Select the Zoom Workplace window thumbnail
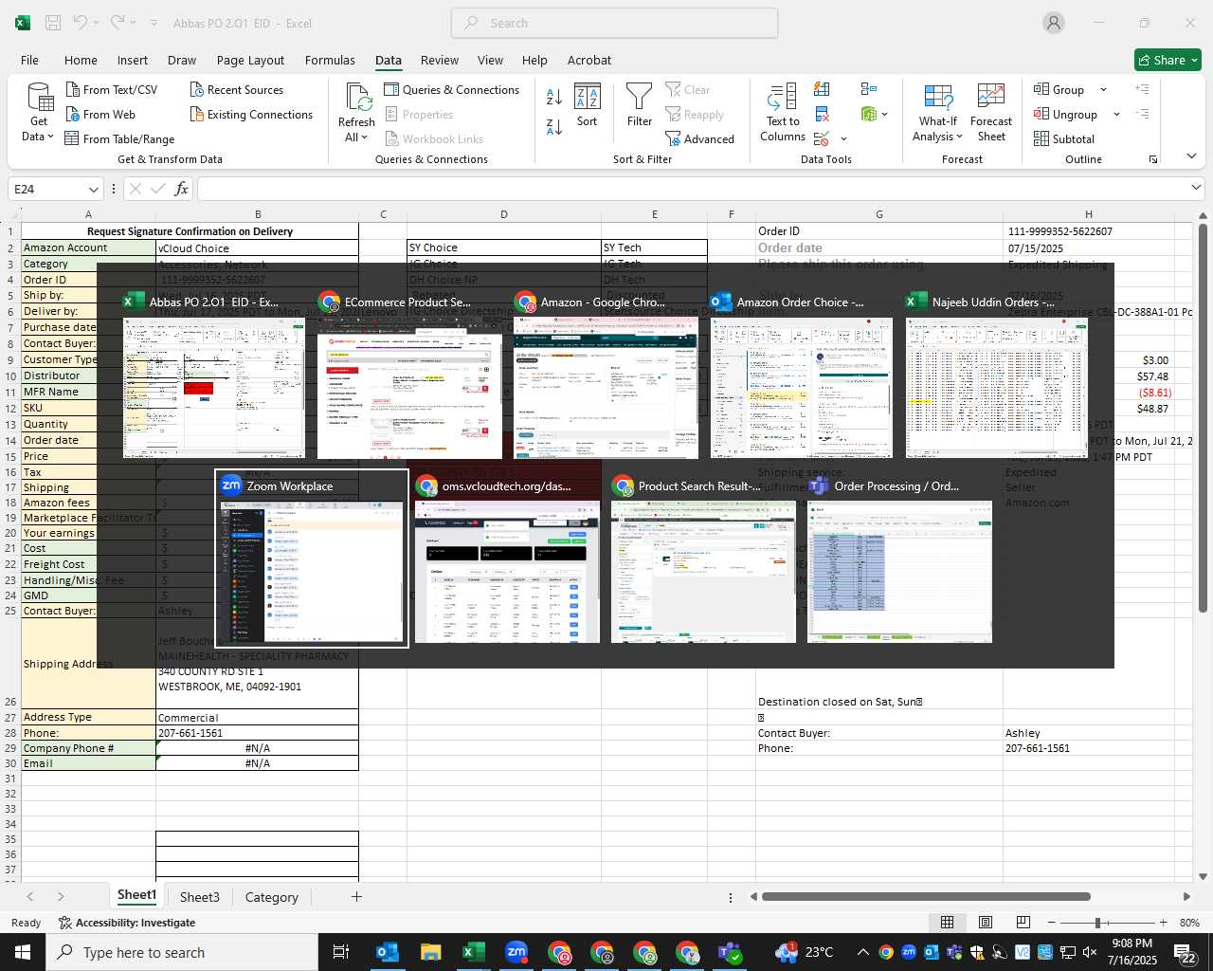1213x971 pixels. (312, 559)
